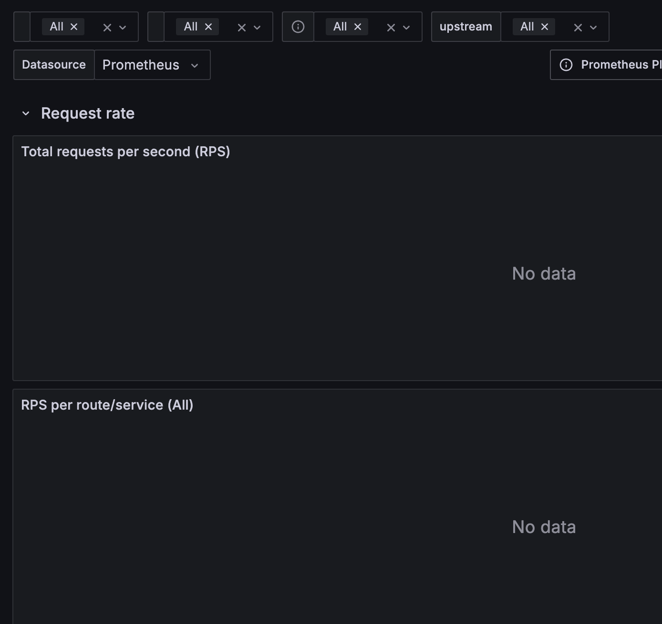Viewport: 662px width, 624px height.
Task: Remove the All chip in the leftmost filter
Action: tap(74, 27)
